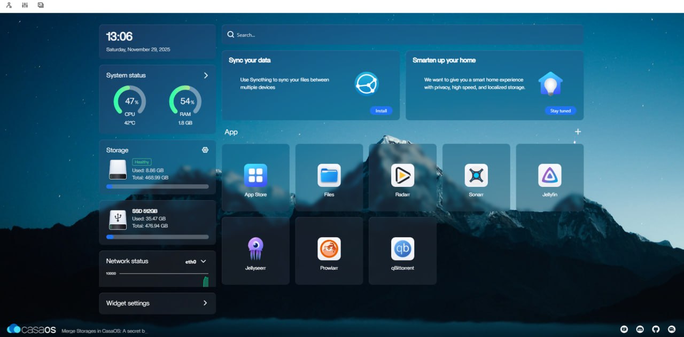684x337 pixels.
Task: Open the terminal icon in top bar
Action: point(41,5)
